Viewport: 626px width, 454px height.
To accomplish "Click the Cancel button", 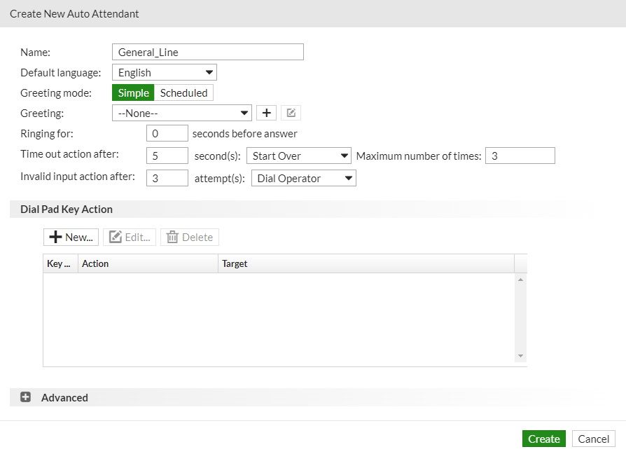I will pyautogui.click(x=594, y=439).
